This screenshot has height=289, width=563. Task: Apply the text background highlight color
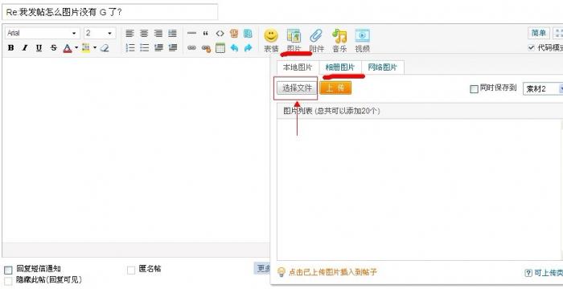coord(86,48)
